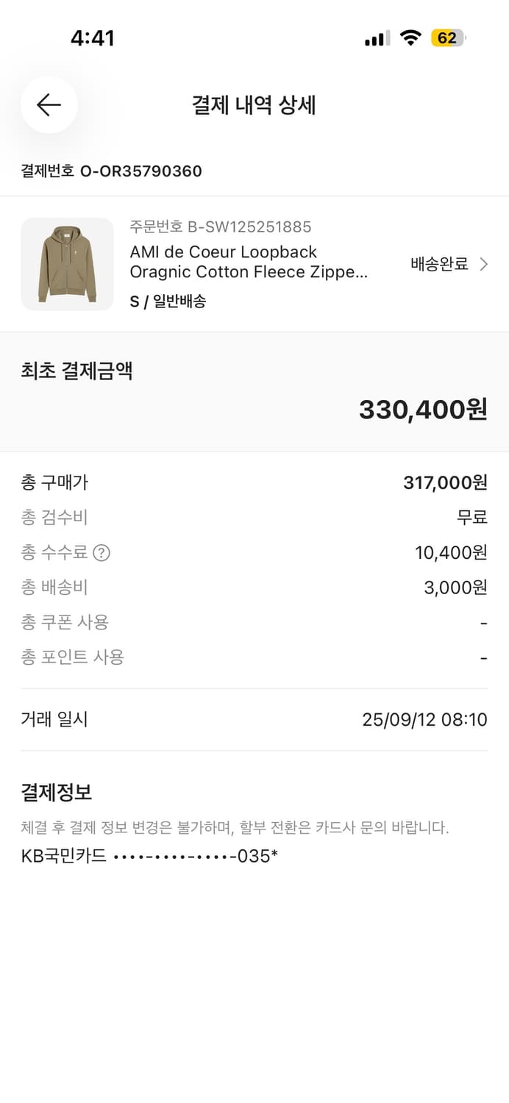This screenshot has height=1103, width=509.
Task: Open the 결제 내역 상세 header title
Action: [x=254, y=104]
